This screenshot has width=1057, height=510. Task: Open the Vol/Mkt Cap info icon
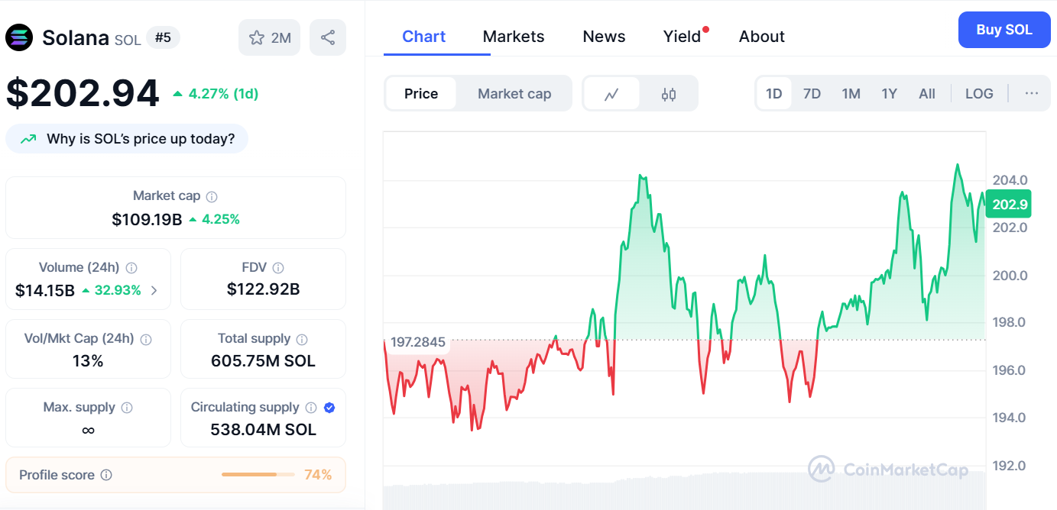[146, 339]
